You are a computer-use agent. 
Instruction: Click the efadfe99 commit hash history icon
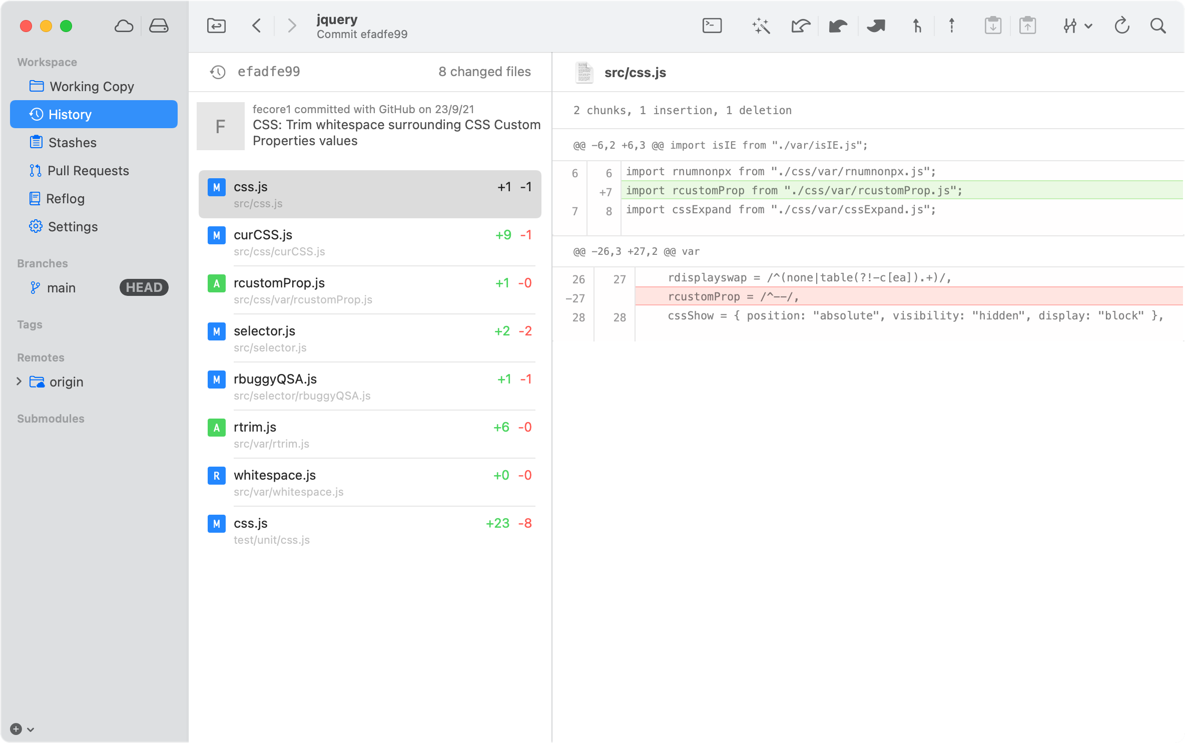(218, 72)
